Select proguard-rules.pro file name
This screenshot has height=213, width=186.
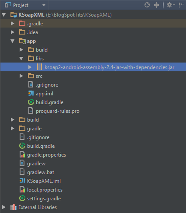[58, 111]
